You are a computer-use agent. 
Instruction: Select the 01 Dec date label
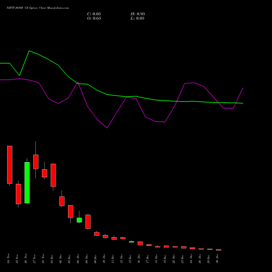(x=52, y=258)
